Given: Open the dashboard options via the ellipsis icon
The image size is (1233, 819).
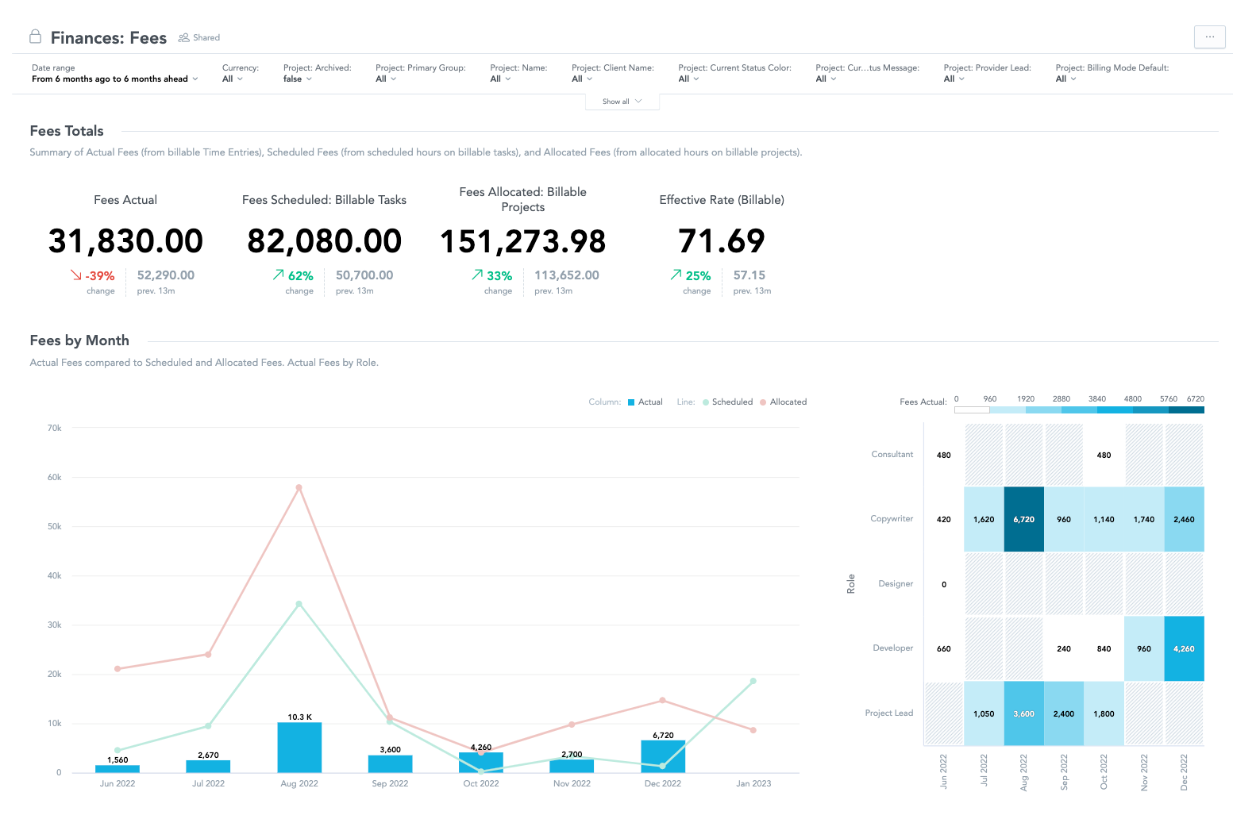Looking at the screenshot, I should (x=1209, y=37).
